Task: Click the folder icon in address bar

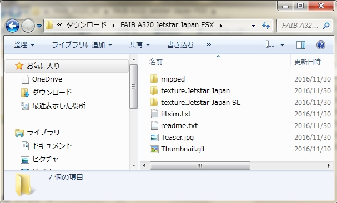Action: [x=49, y=25]
